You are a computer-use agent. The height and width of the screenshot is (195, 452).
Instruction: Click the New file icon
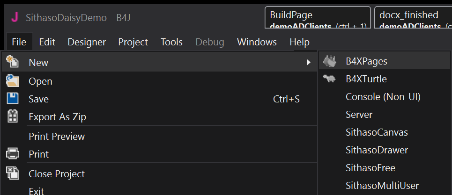[13, 62]
